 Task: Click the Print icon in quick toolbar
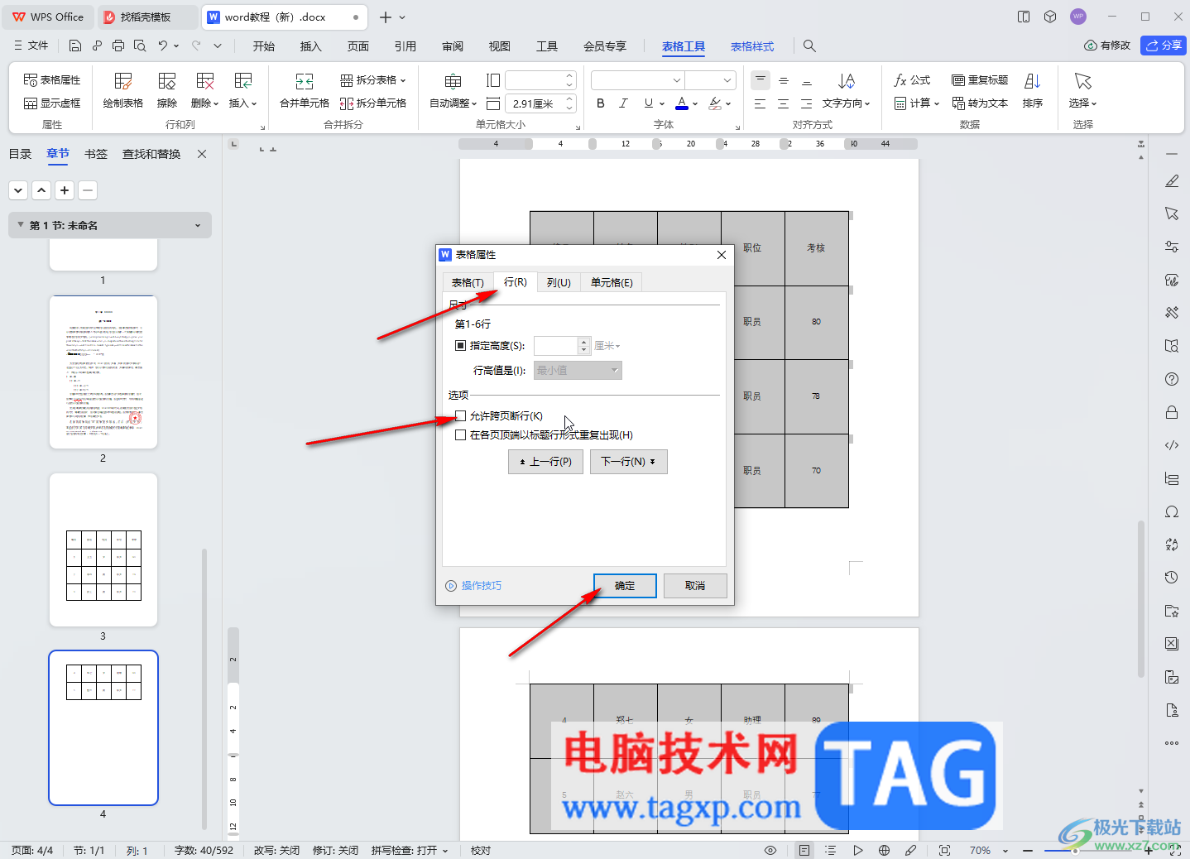(118, 46)
